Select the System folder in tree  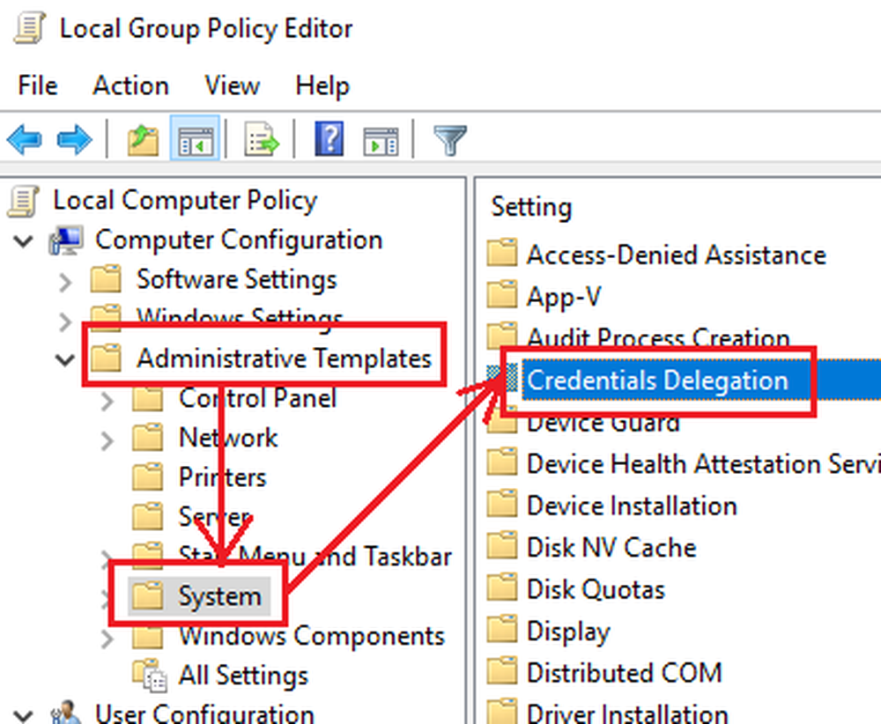click(219, 596)
